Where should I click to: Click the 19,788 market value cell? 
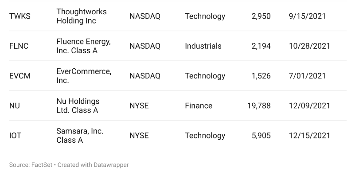[259, 106]
